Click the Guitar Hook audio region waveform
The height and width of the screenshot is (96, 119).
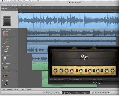pyautogui.click(x=69, y=20)
